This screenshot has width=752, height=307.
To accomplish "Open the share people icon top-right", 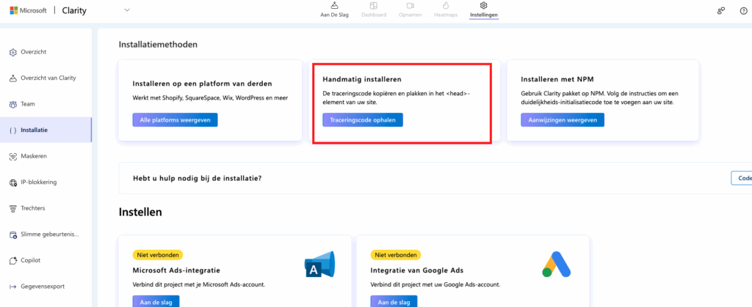I will click(720, 10).
